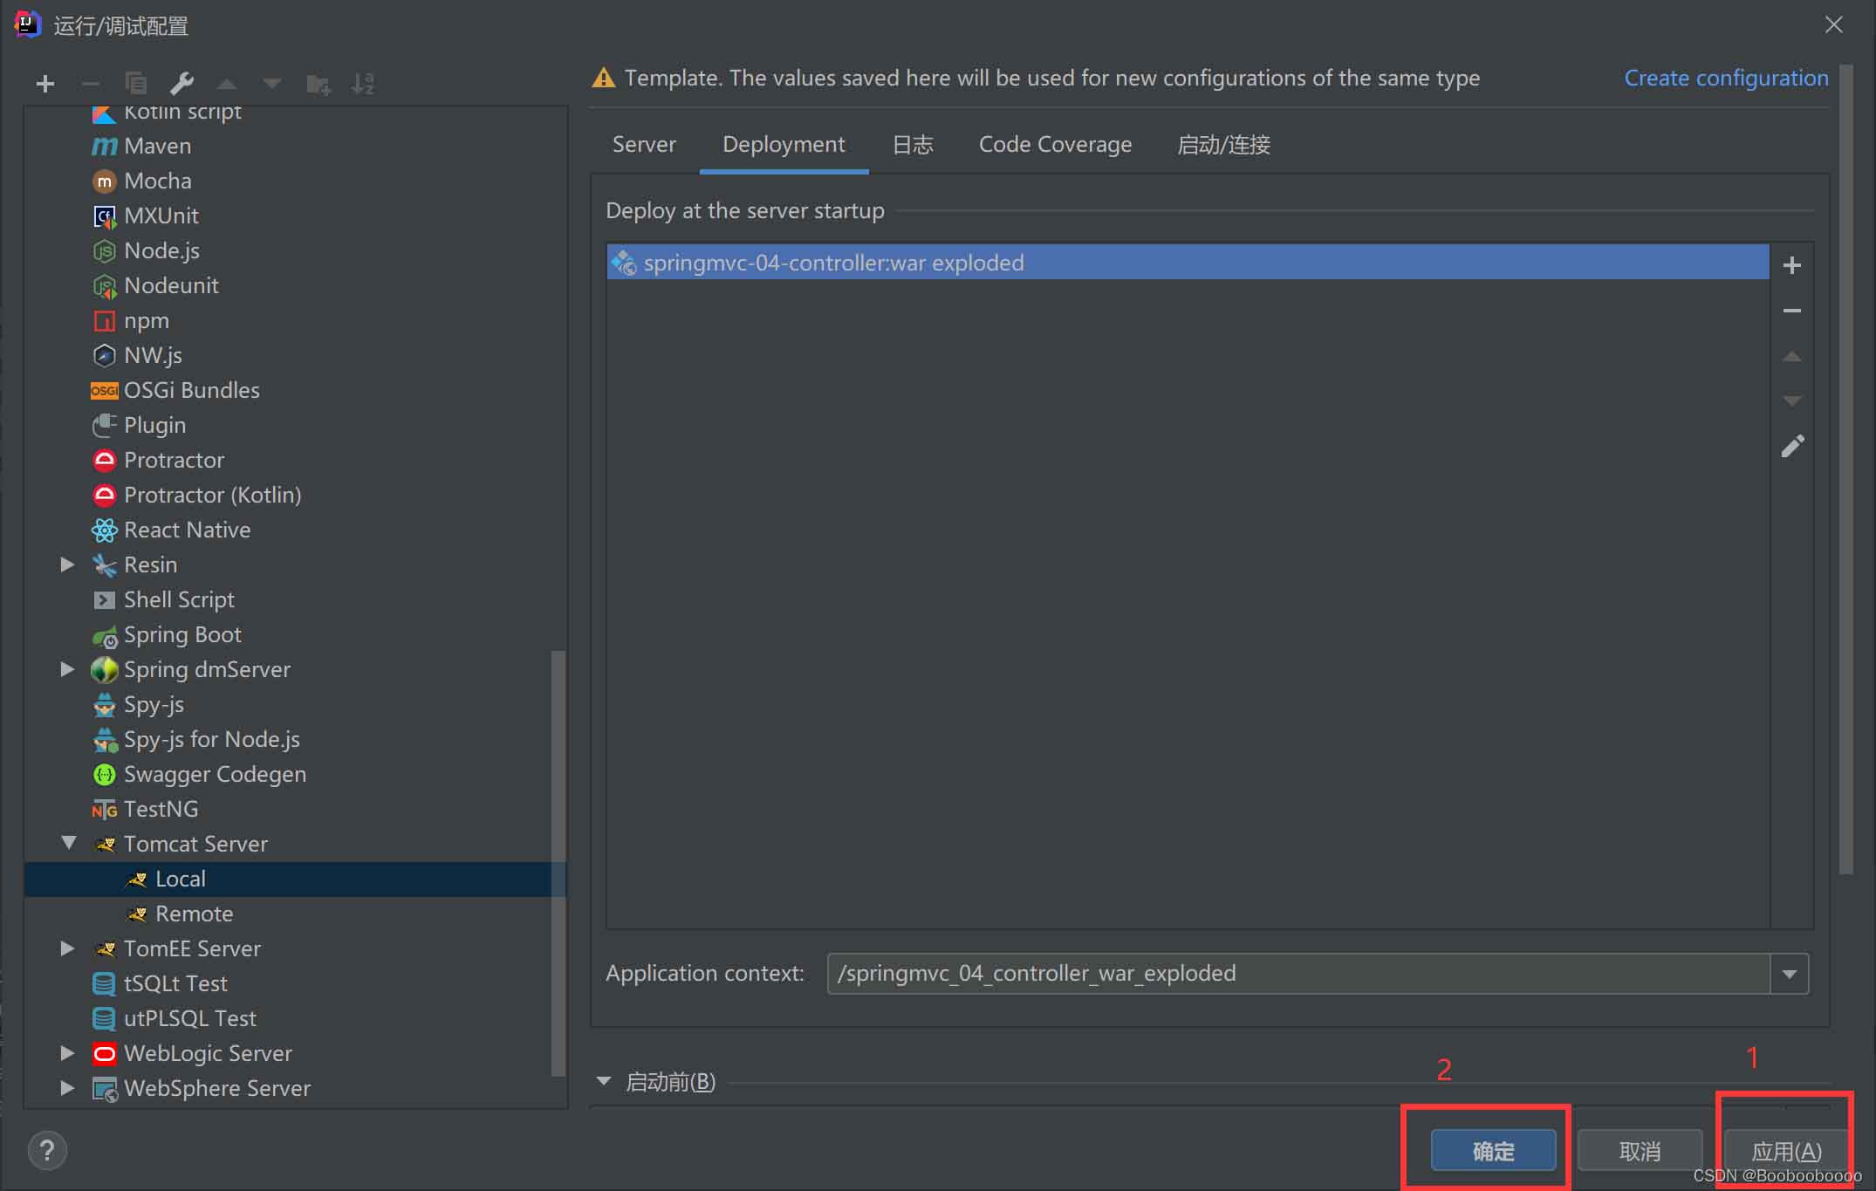
Task: Select springmvc-04-controller:war exploded artifact
Action: tap(1188, 263)
